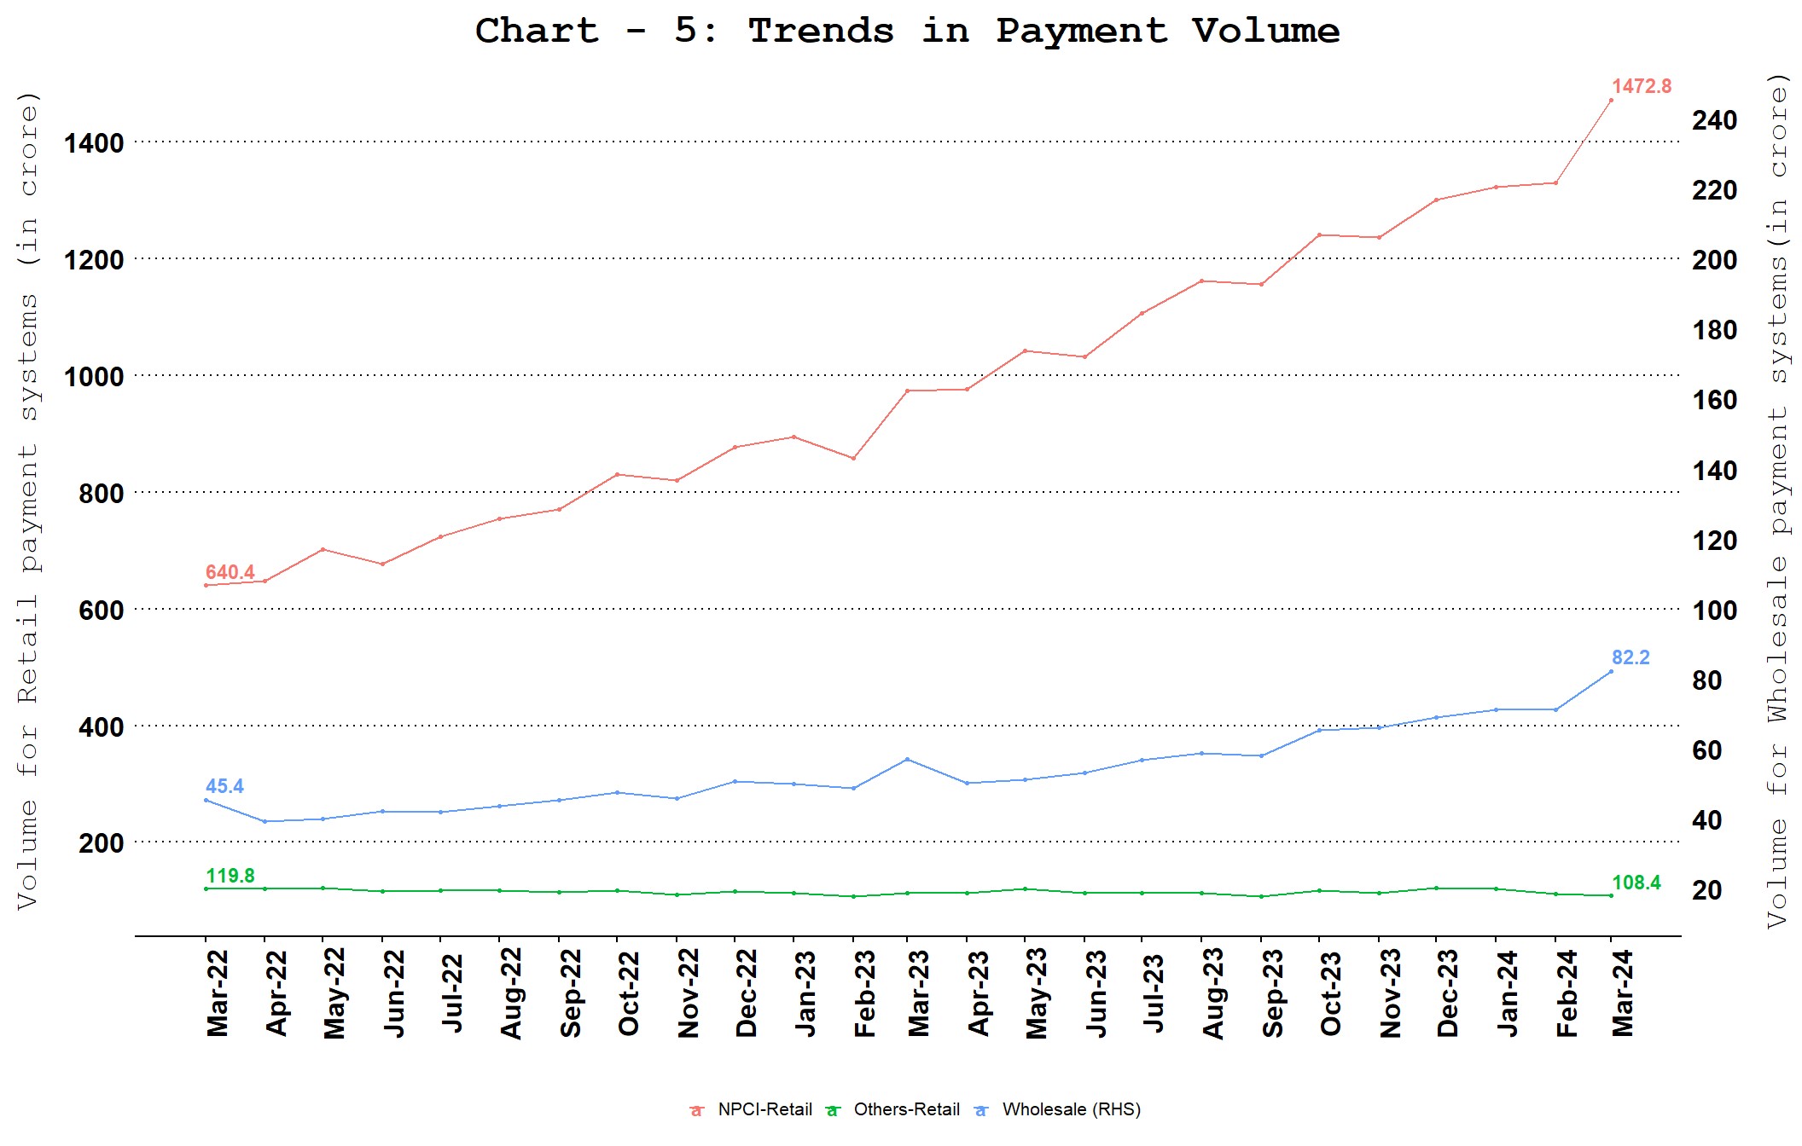Viewport: 1802px width, 1146px height.
Task: Click the Jul-22 x-axis label
Action: pos(452,993)
